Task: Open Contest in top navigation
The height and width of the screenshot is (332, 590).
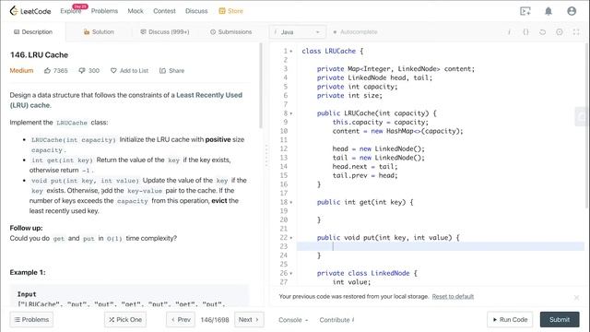Action: point(164,11)
